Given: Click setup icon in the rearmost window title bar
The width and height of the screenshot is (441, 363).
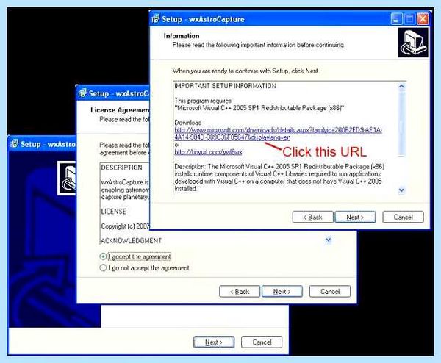Looking at the screenshot, I should point(14,144).
